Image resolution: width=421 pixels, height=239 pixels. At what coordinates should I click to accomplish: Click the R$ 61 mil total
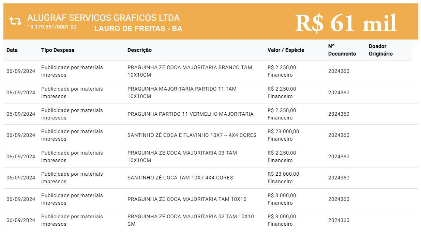346,23
